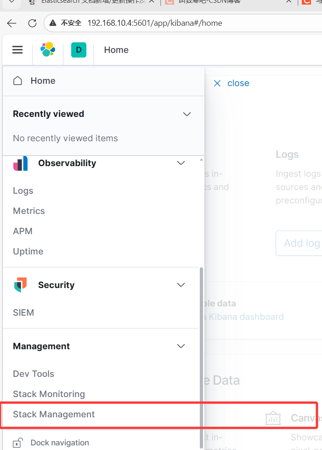Screen dimensions: 322x450
Task: Collapse the Recently viewed section
Action: click(x=187, y=114)
